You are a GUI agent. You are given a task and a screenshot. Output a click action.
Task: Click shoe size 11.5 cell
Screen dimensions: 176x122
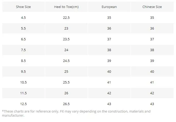23,93
